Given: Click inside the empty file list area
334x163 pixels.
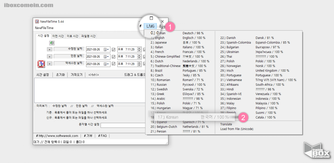Looking at the screenshot, I should 90,90.
